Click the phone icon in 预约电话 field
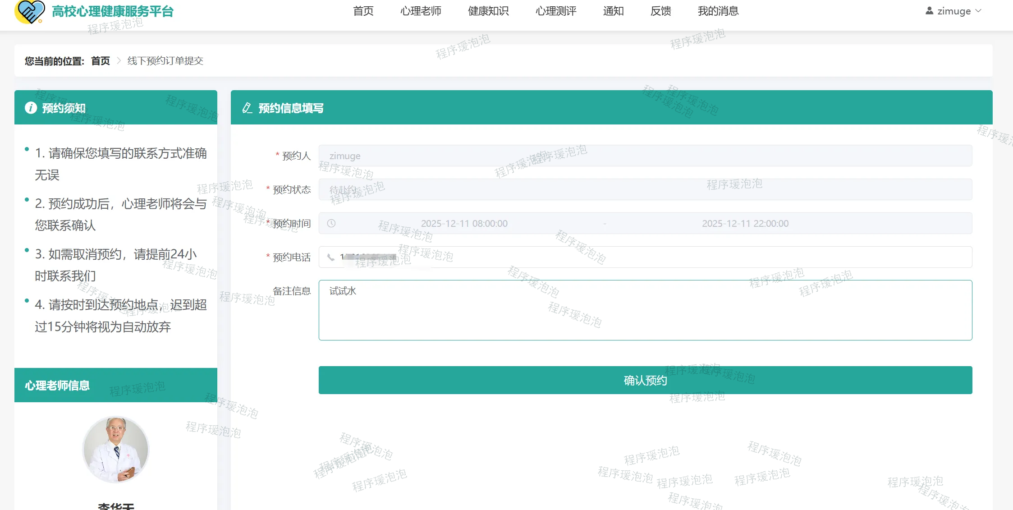 click(x=331, y=257)
